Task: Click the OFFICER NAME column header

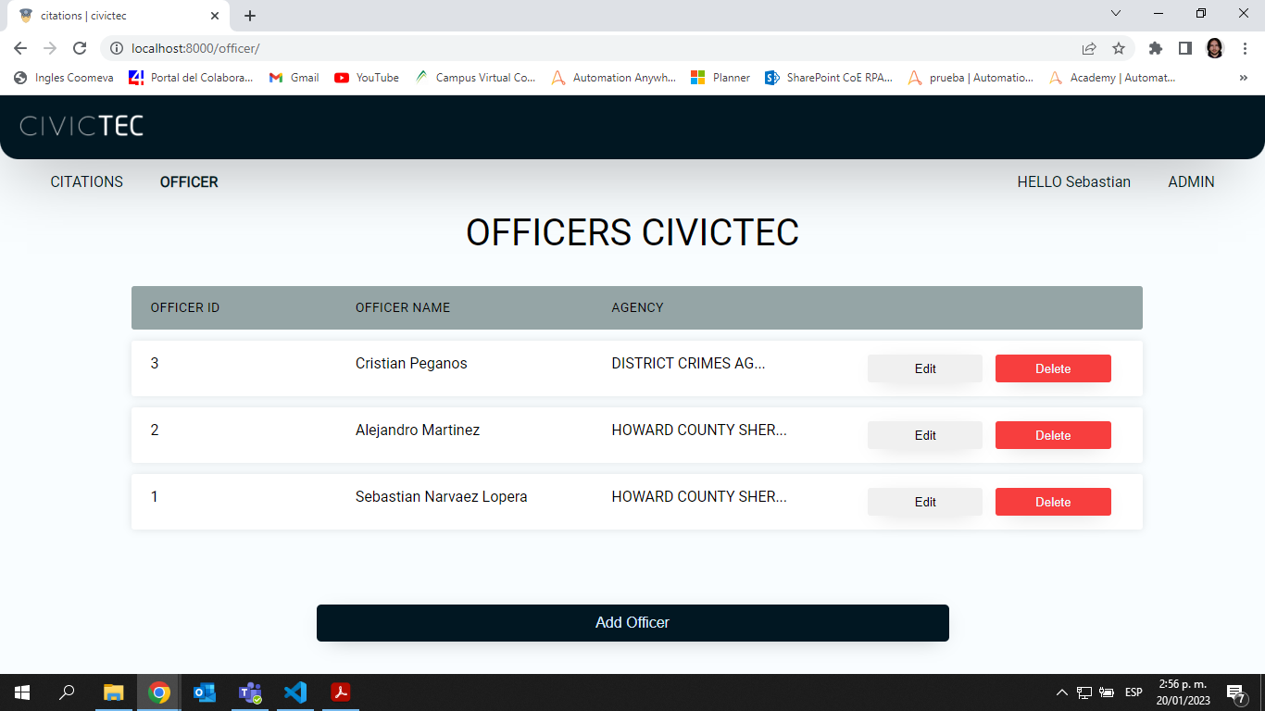Action: [x=403, y=307]
